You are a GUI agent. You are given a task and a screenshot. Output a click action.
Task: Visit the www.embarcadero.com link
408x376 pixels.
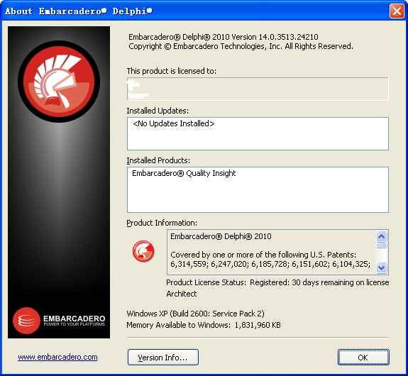[57, 357]
